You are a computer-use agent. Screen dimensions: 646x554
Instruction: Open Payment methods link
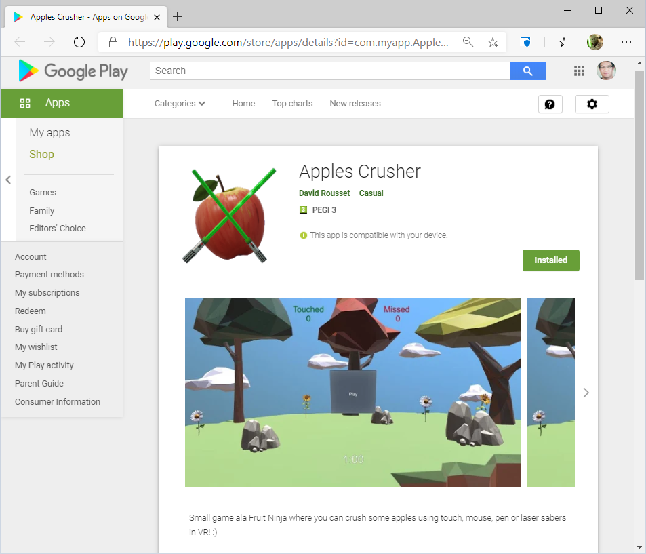pyautogui.click(x=49, y=275)
